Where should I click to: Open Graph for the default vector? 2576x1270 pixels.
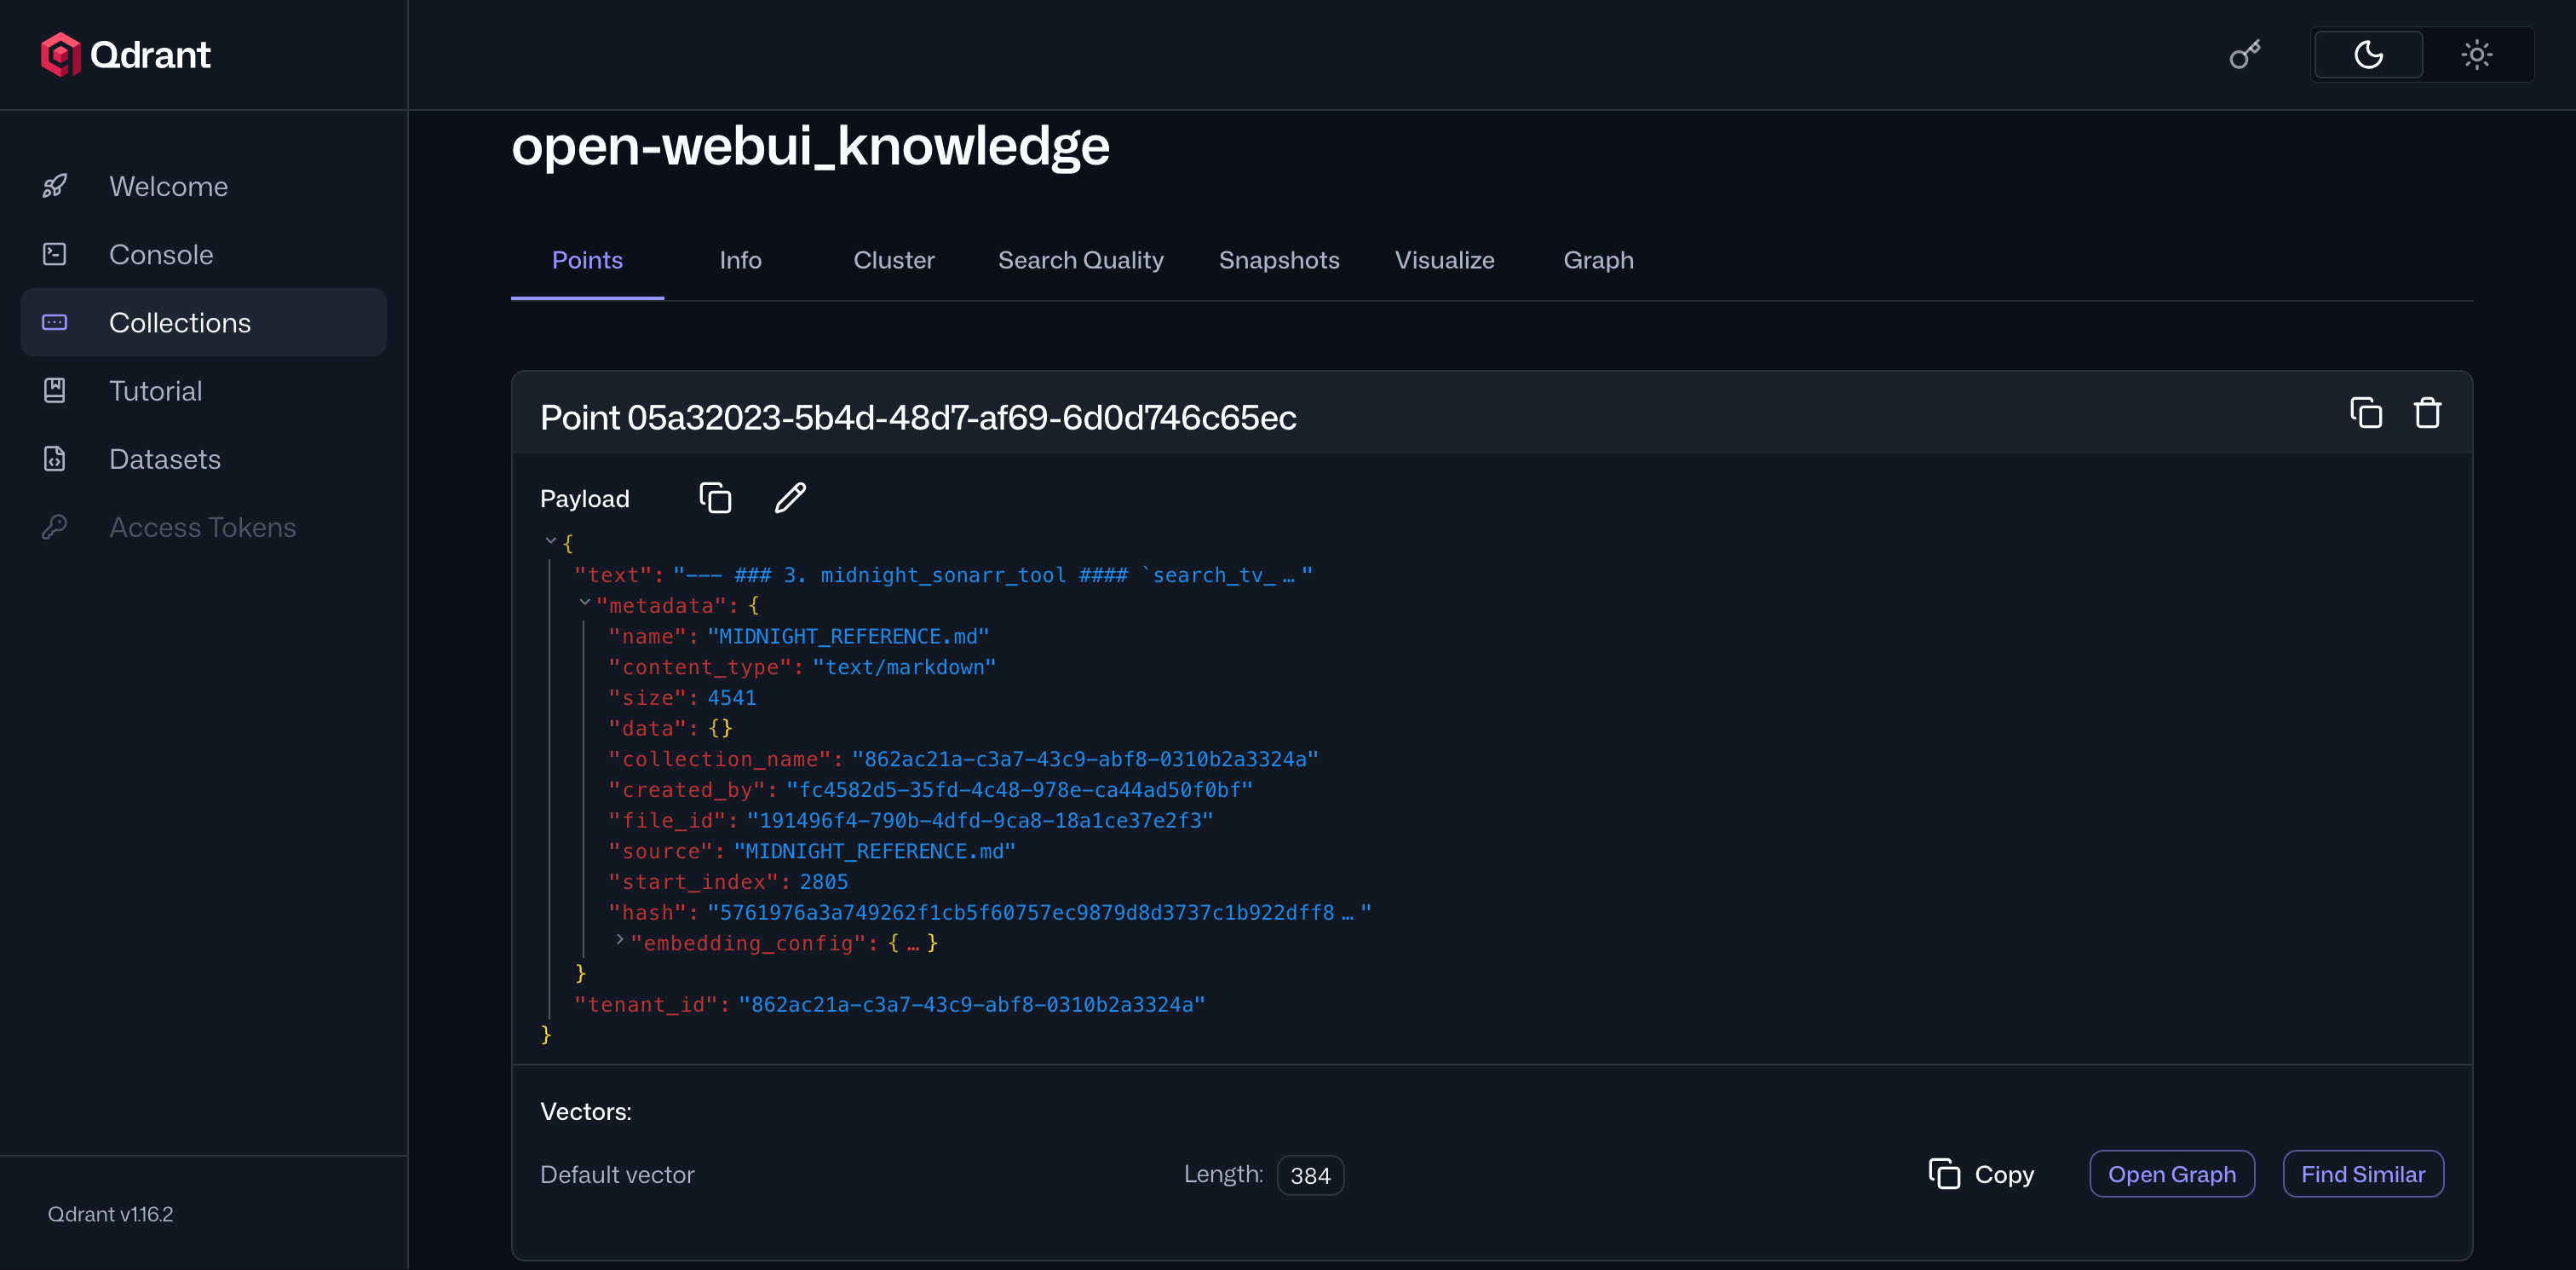[x=2172, y=1173]
